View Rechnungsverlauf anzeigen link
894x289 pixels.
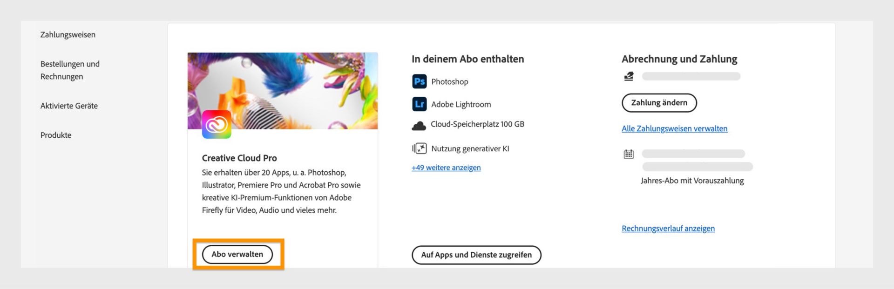coord(668,229)
